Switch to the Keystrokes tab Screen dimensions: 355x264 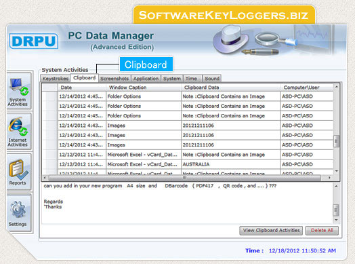[56, 79]
